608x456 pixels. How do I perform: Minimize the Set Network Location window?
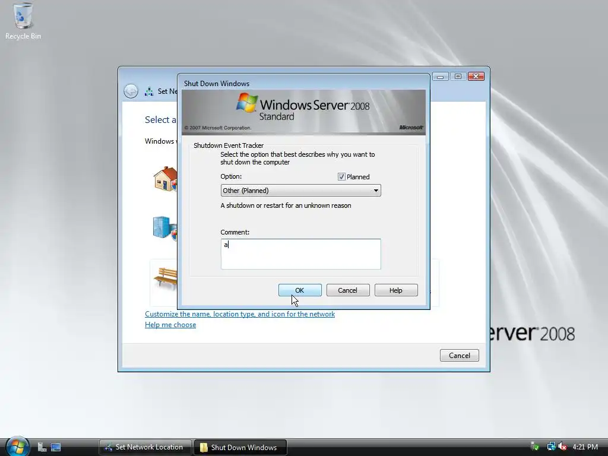[440, 77]
